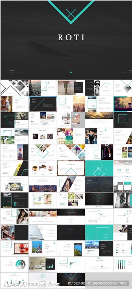Select the dark TOP PICTURE slide thumbnail
The height and width of the screenshot is (289, 132).
pyautogui.click(x=71, y=216)
